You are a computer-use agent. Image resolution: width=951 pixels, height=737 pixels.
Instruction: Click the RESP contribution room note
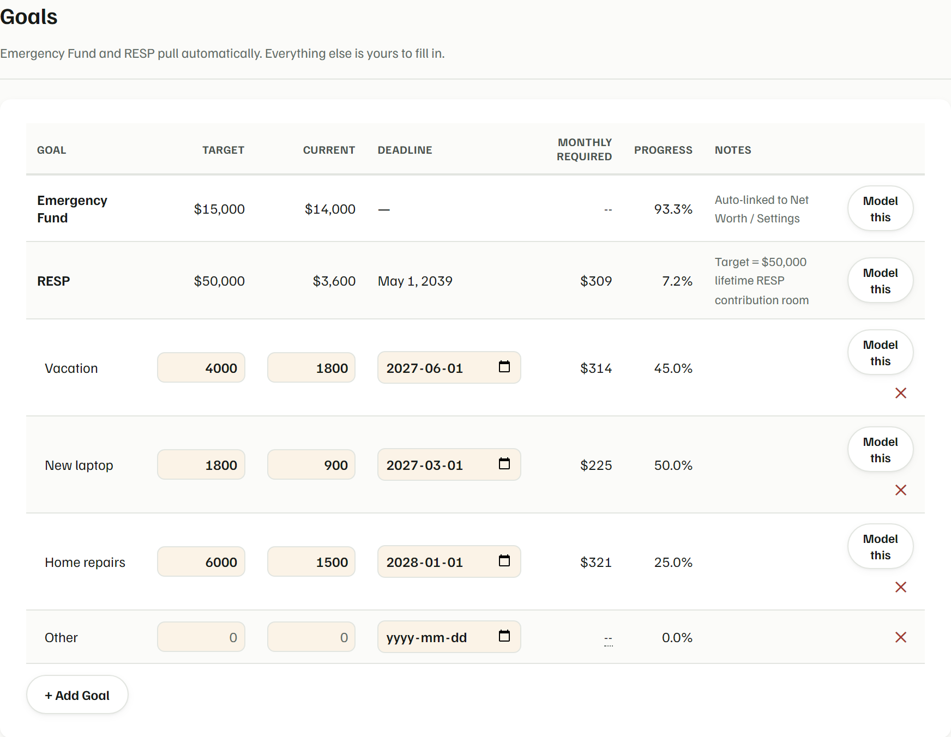[762, 281]
